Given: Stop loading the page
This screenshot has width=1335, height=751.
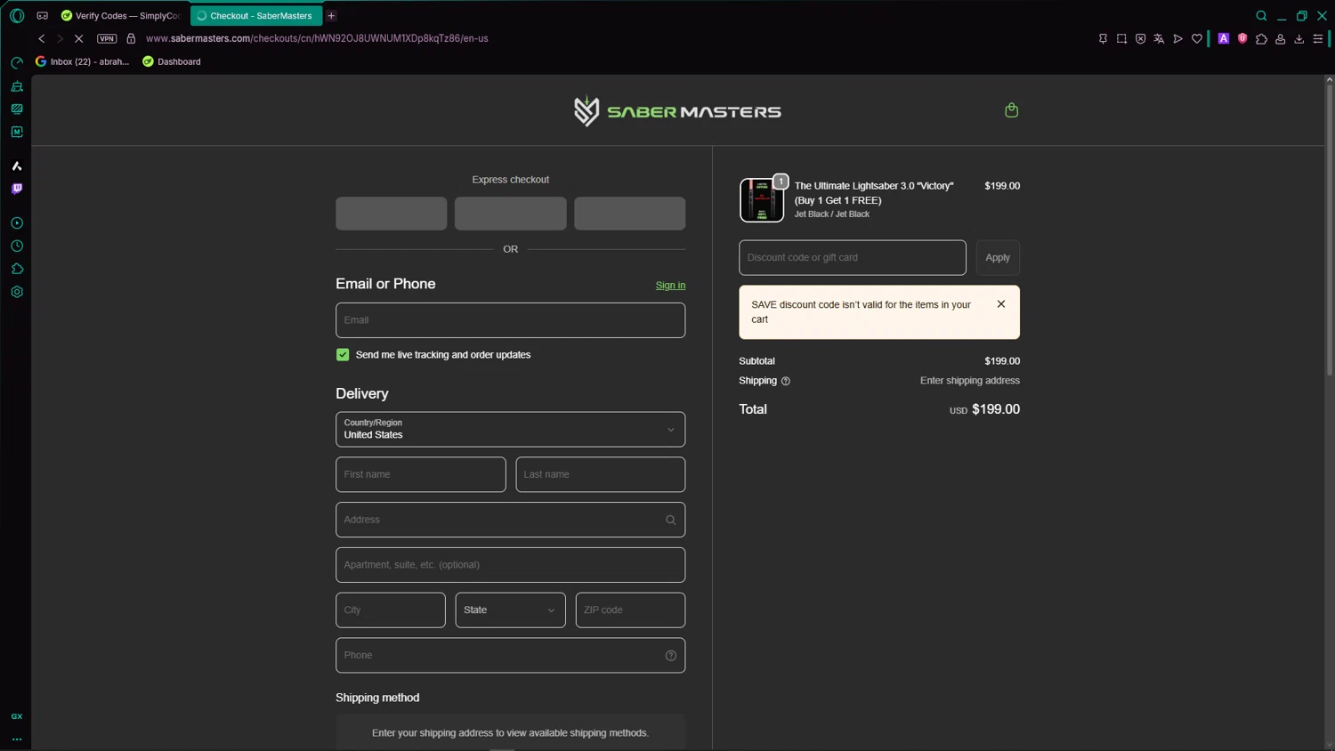Looking at the screenshot, I should click(x=79, y=38).
